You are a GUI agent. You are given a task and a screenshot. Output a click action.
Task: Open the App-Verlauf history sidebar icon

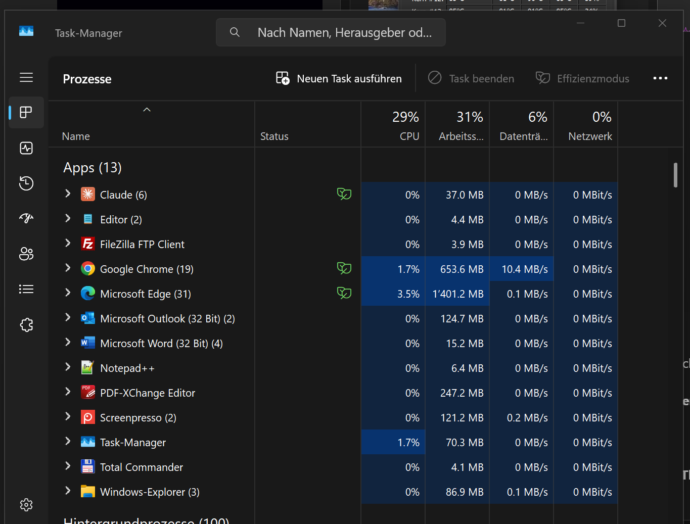click(x=26, y=183)
